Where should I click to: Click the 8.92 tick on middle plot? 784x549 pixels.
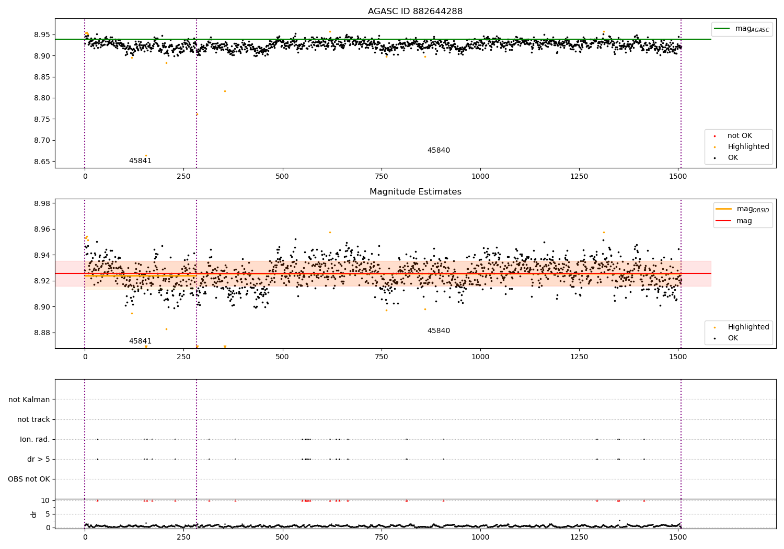click(x=42, y=281)
